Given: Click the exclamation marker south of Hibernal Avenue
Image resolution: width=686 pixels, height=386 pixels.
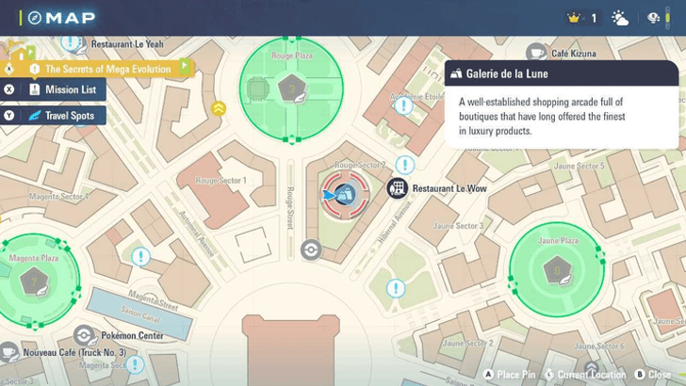Looking at the screenshot, I should pyautogui.click(x=396, y=288).
